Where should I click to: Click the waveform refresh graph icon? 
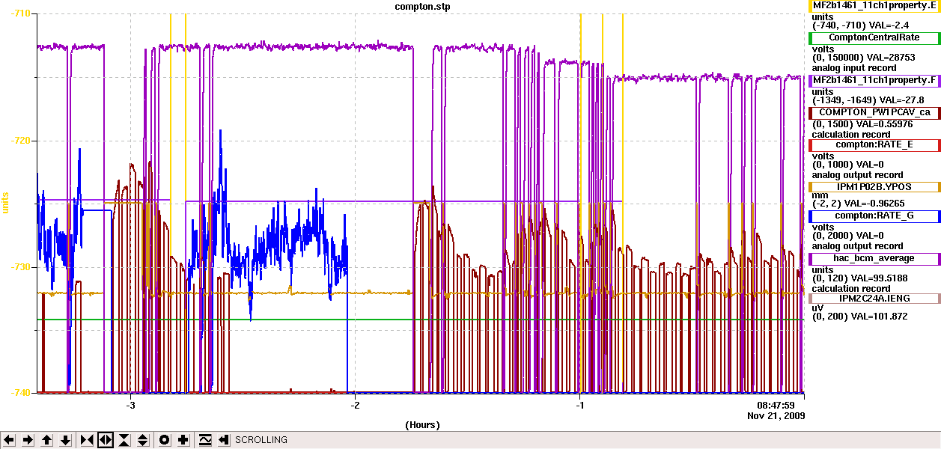(x=205, y=440)
